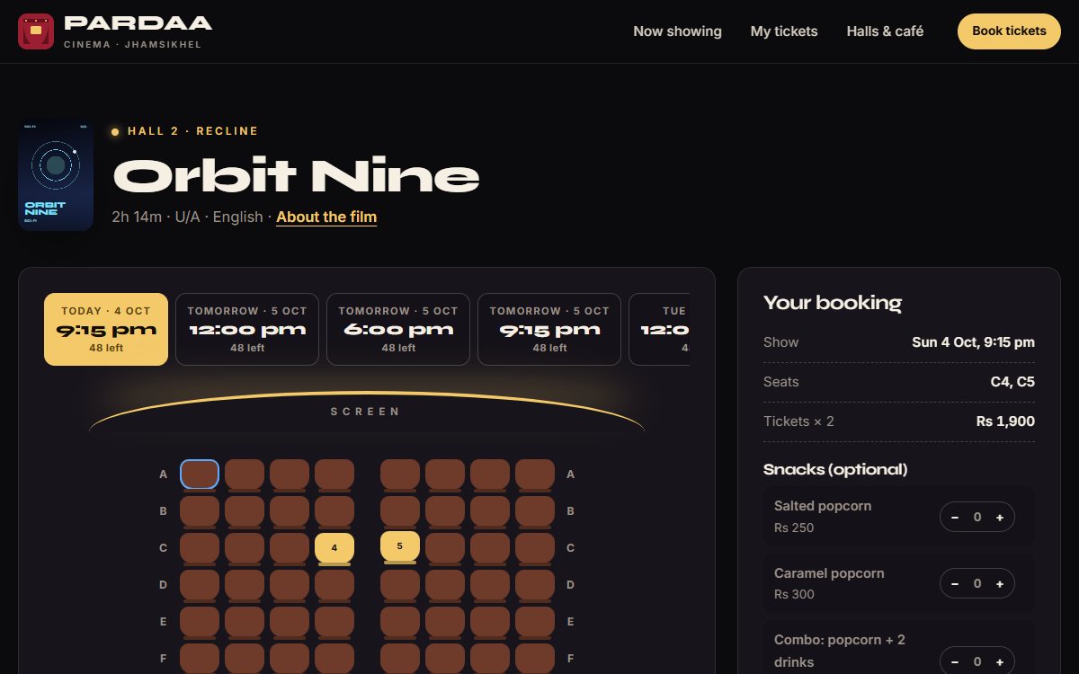Pick the sixth seat in row C
Image resolution: width=1079 pixels, height=674 pixels.
(x=445, y=547)
